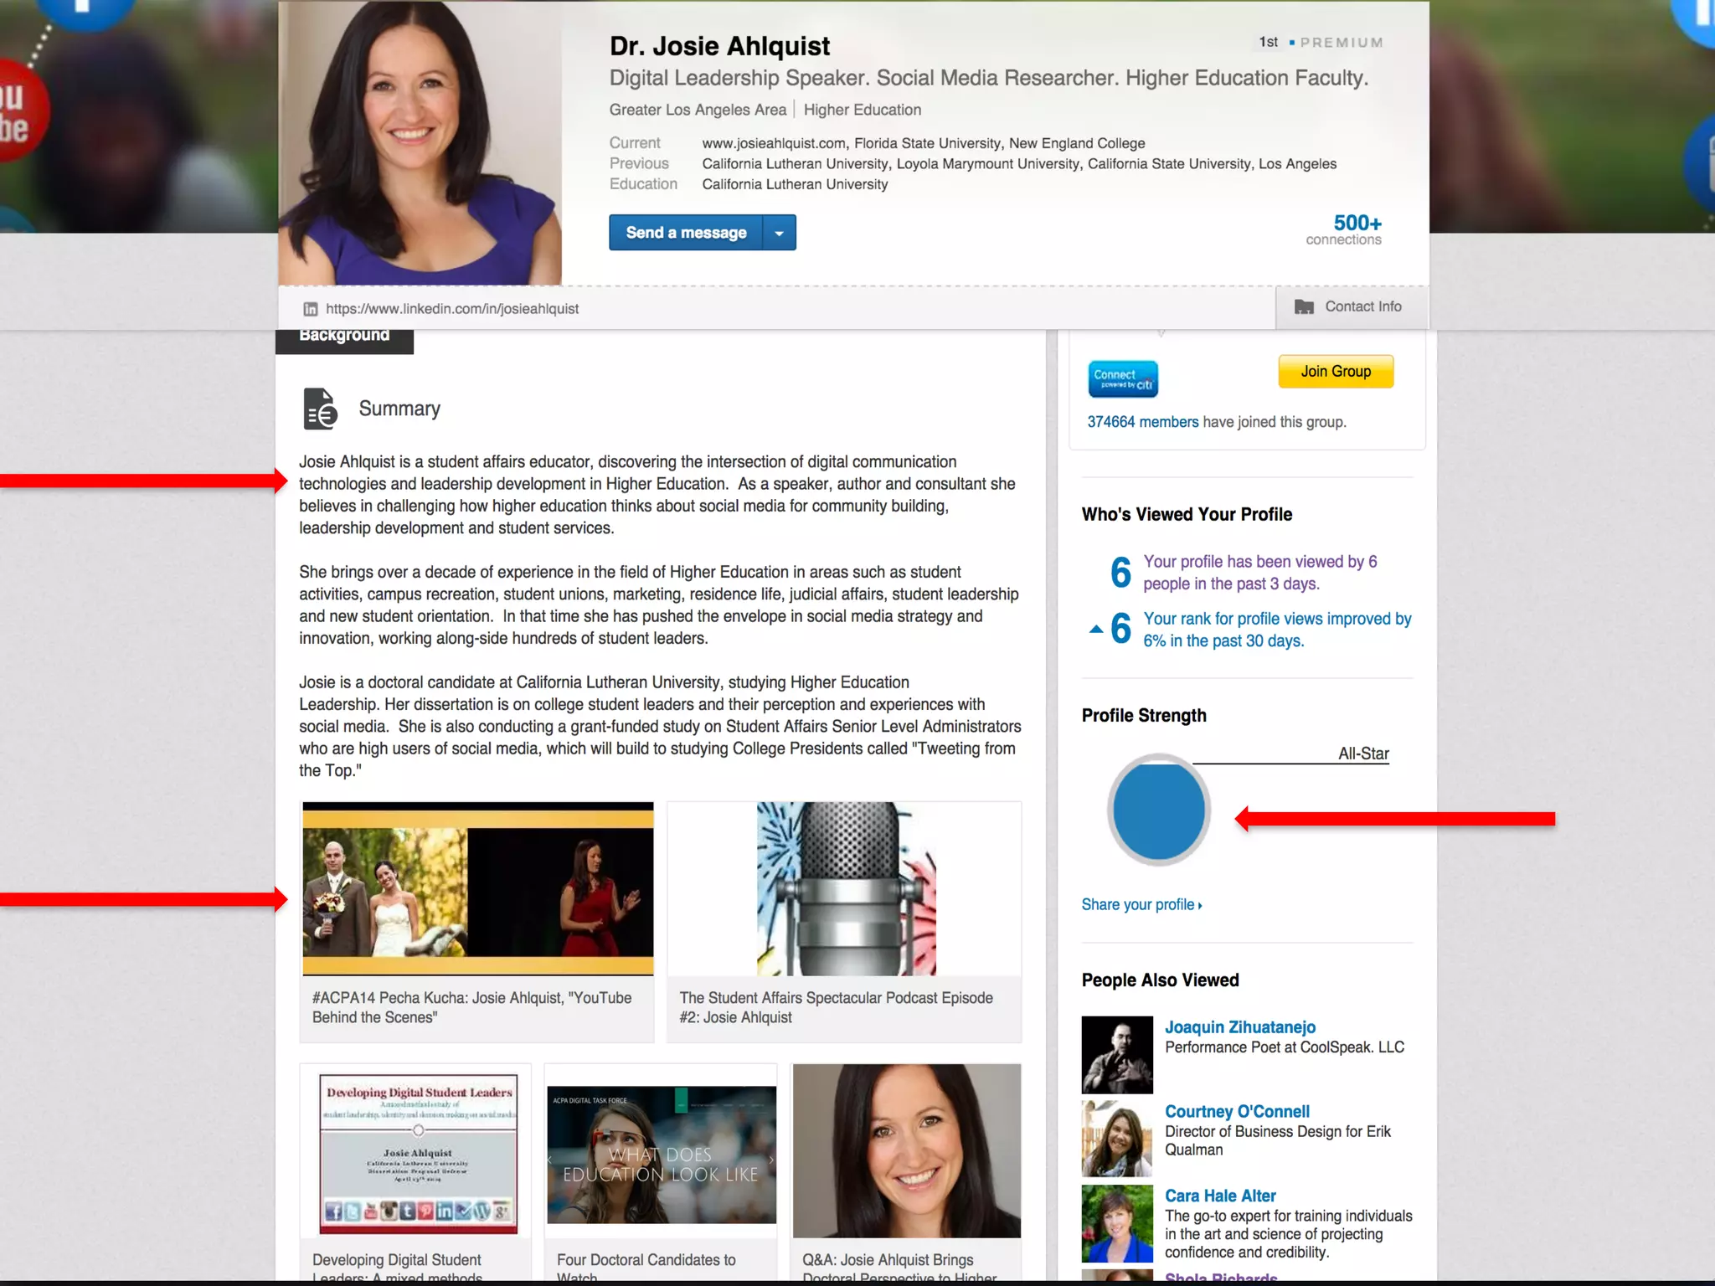Click Joaquin Zihuatanejo's profile photo

click(1117, 1055)
